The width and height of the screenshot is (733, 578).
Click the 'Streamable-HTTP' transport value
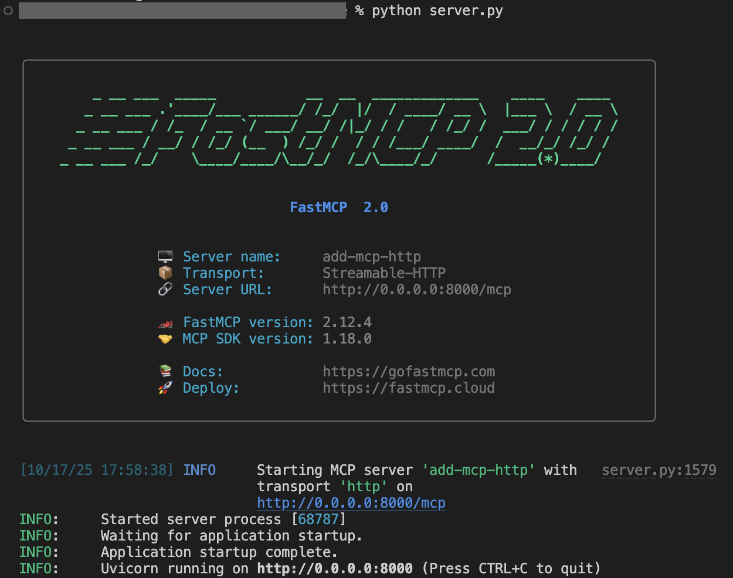click(x=384, y=273)
